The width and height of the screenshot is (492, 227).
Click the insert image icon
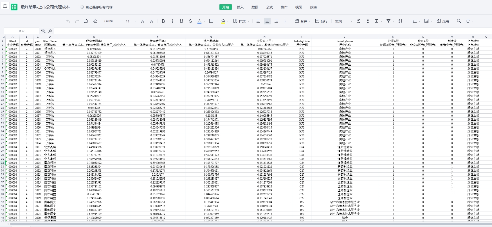426,21
